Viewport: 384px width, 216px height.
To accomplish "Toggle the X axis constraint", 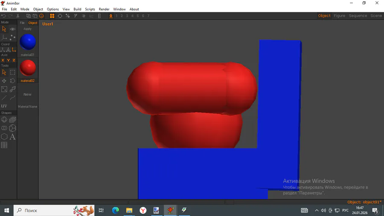I will 3,60.
